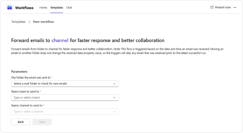Switch to the Templates tab
This screenshot has height=133, width=243.
57,7
